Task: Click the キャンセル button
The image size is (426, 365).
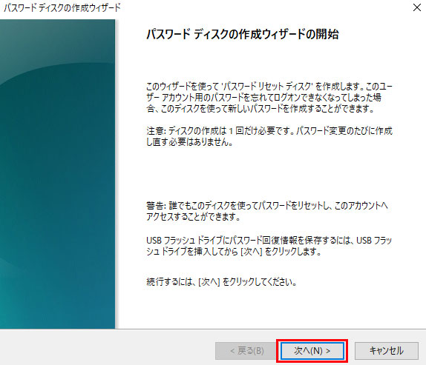Action: (x=387, y=351)
